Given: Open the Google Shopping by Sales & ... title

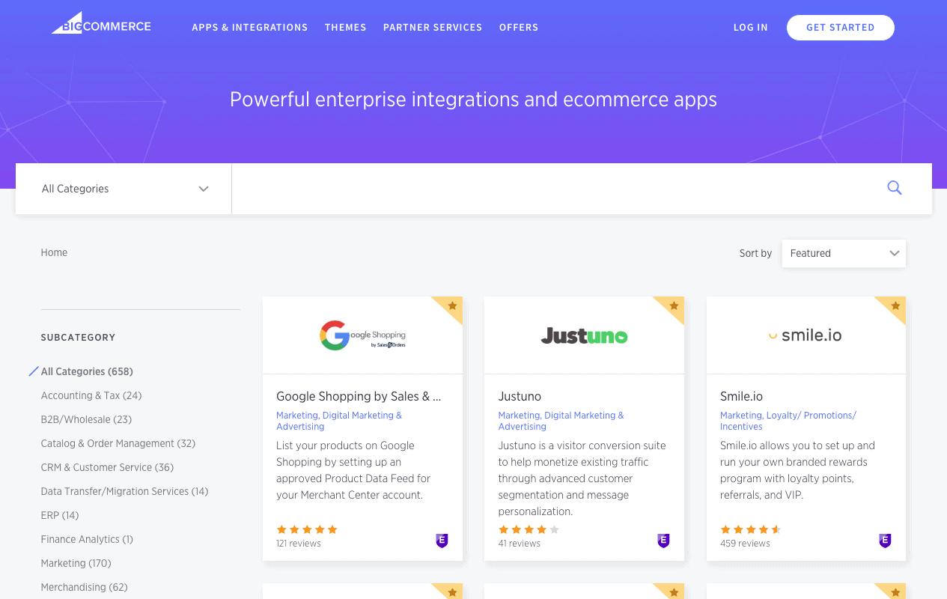Looking at the screenshot, I should point(359,396).
